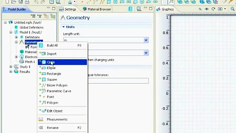Viewport: 236px width, 133px height.
Task: Toggle snap to geometry button
Action: pyautogui.click(x=171, y=2)
